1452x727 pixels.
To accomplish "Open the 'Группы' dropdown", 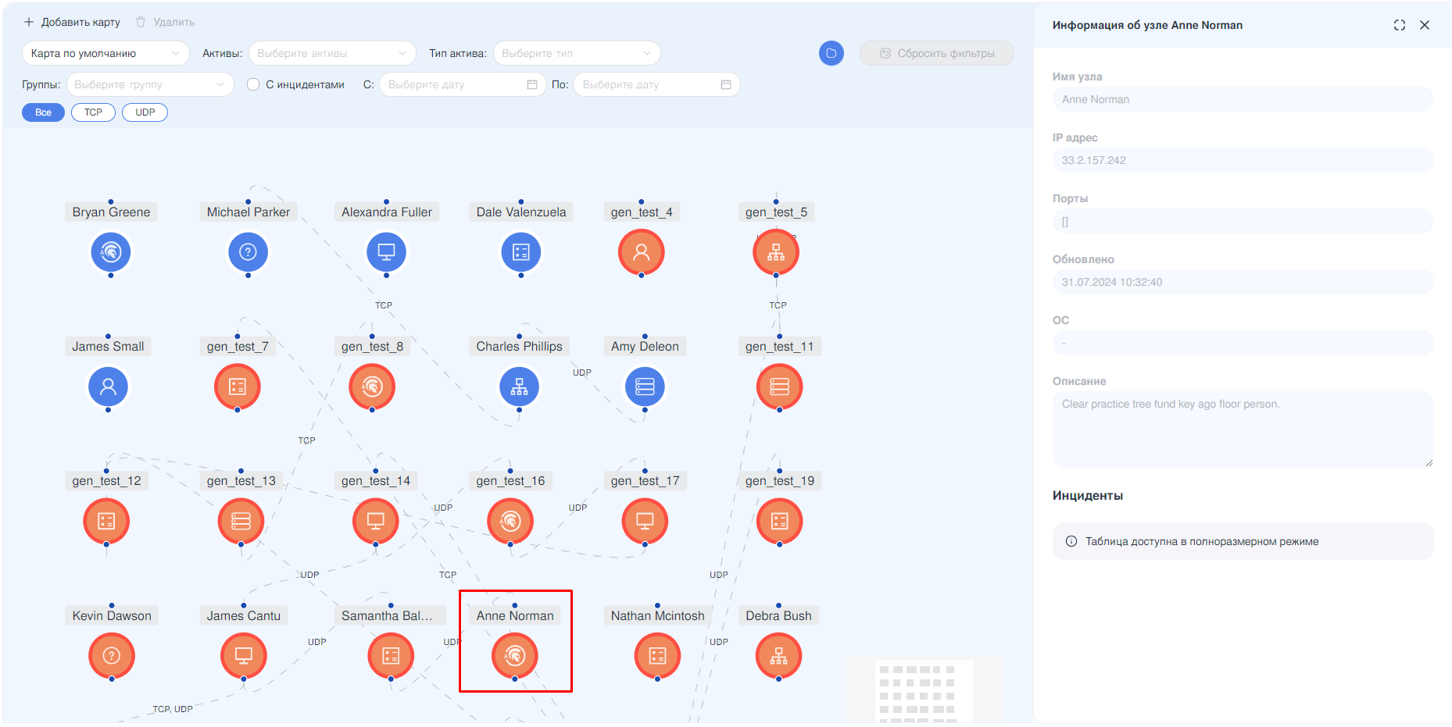I will (x=149, y=84).
